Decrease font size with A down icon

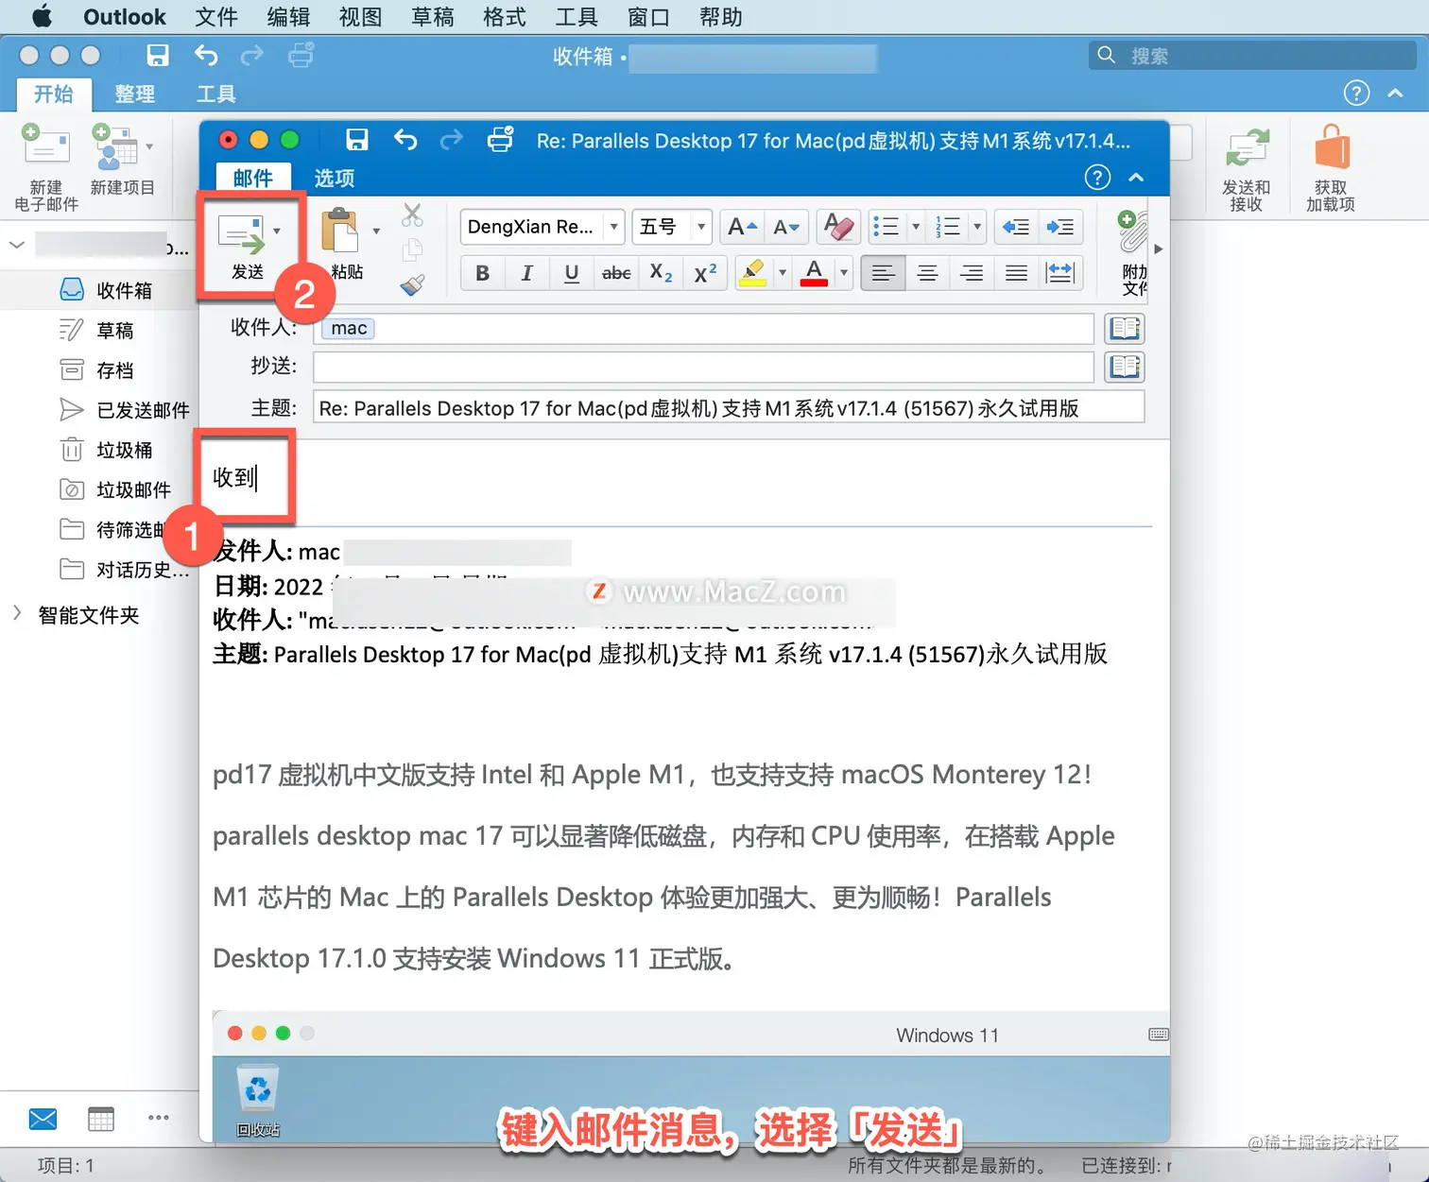pos(786,227)
